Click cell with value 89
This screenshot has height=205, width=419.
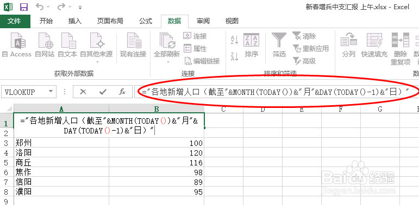point(157,182)
